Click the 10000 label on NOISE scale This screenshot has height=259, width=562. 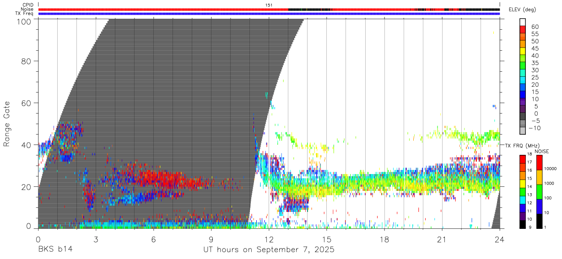[551, 168]
